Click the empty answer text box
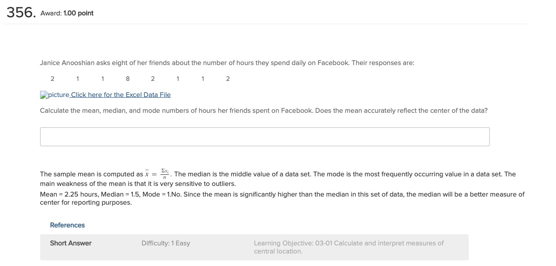Viewport: 556px width, 266px height. (x=265, y=137)
